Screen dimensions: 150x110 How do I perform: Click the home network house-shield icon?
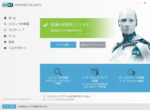coord(131,72)
